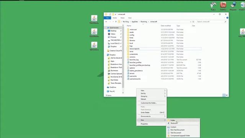
Task: Create a new Contact from submenu
Action: pos(183,127)
